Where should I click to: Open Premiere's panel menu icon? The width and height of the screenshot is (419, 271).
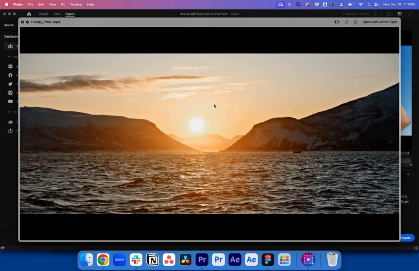399,14
